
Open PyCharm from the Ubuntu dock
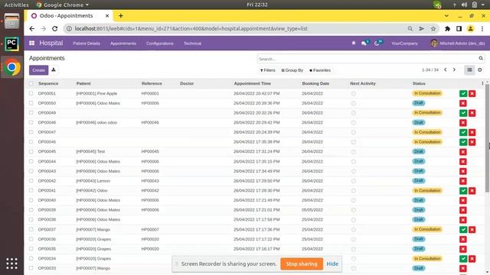[x=11, y=44]
